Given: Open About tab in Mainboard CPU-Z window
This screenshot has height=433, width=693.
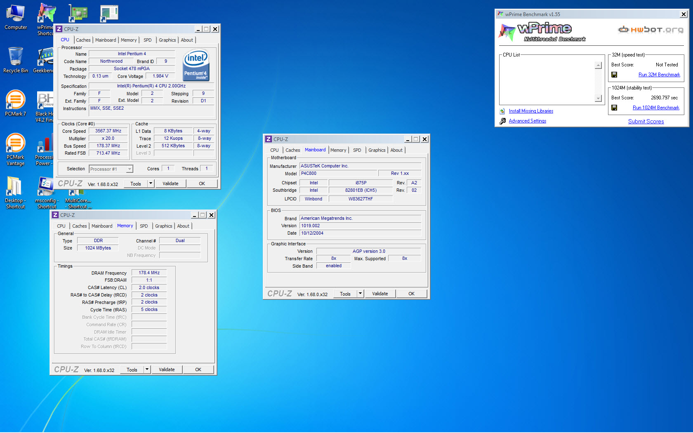Looking at the screenshot, I should 396,150.
